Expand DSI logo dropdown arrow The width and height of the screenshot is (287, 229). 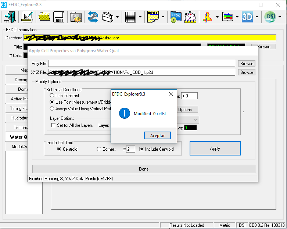280,17
